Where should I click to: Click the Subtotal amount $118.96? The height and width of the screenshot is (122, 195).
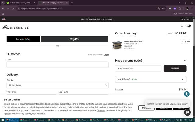(183, 89)
